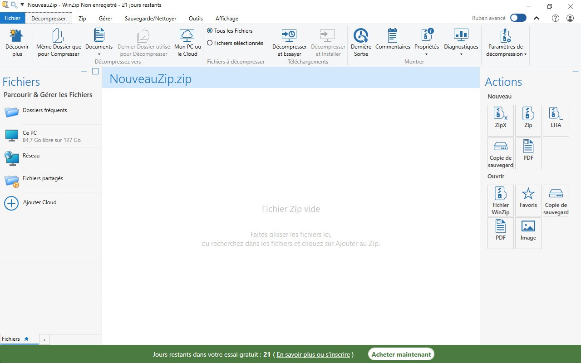Switch to the Gérer ribbon tab
Screen dimensions: 581x363
(x=105, y=18)
